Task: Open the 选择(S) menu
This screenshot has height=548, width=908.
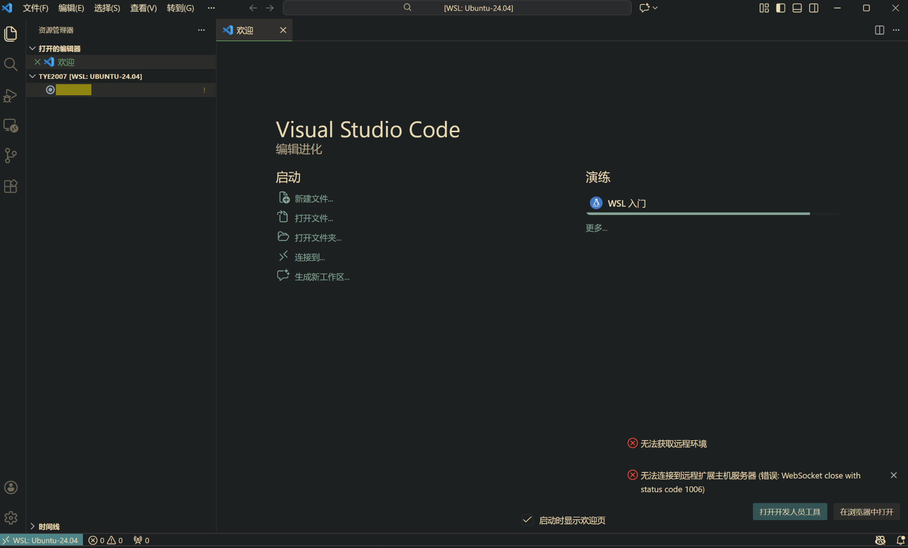Action: [x=107, y=8]
